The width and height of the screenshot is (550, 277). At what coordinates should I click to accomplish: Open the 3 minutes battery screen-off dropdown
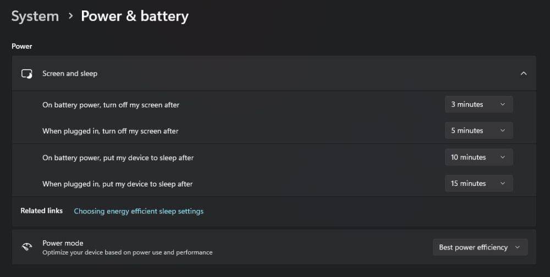(479, 104)
